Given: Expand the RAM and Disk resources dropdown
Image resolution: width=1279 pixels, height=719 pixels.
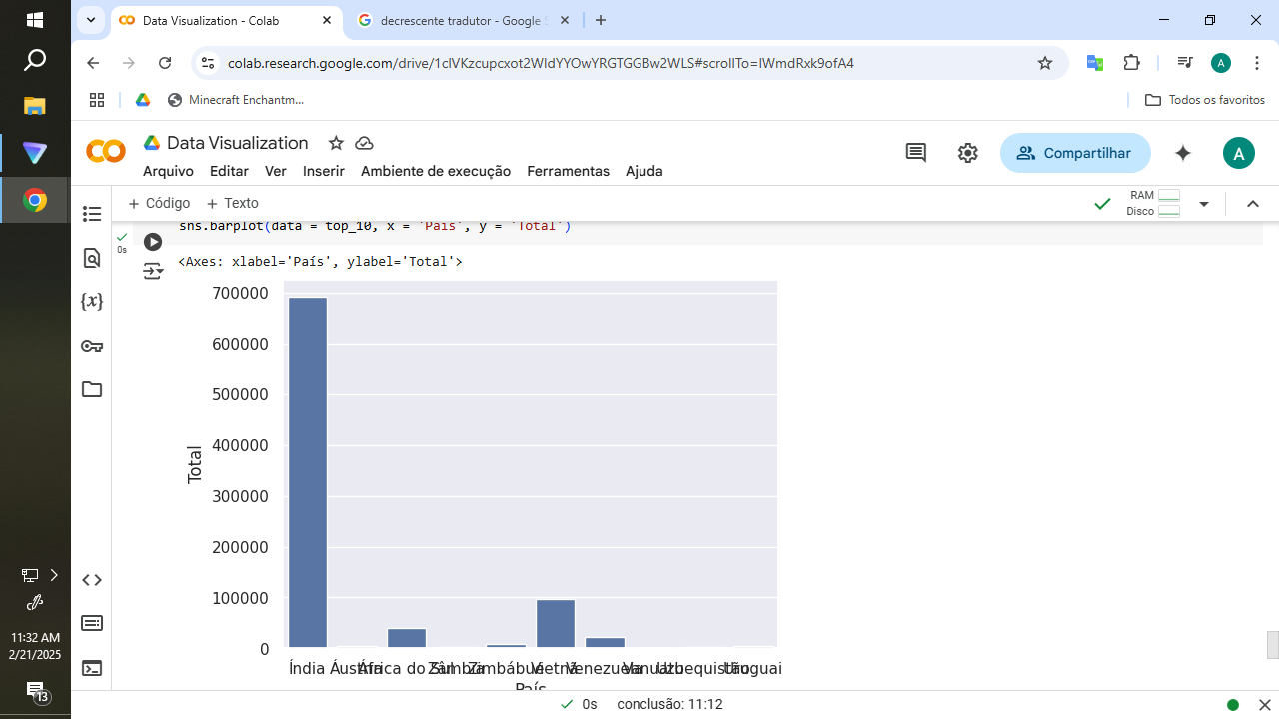Looking at the screenshot, I should tap(1204, 204).
